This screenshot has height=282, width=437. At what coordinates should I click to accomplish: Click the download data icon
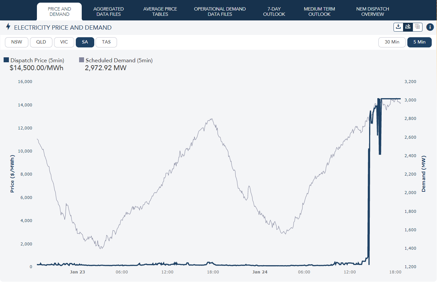point(398,27)
